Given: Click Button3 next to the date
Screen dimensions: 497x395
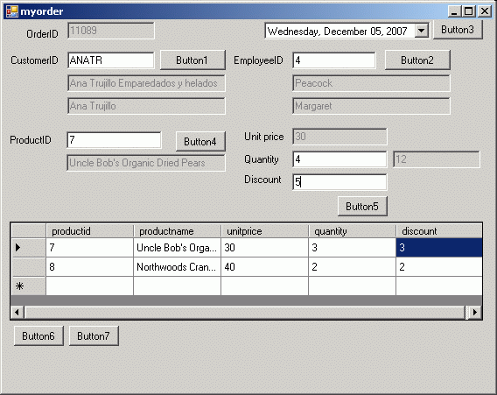Looking at the screenshot, I should 458,30.
